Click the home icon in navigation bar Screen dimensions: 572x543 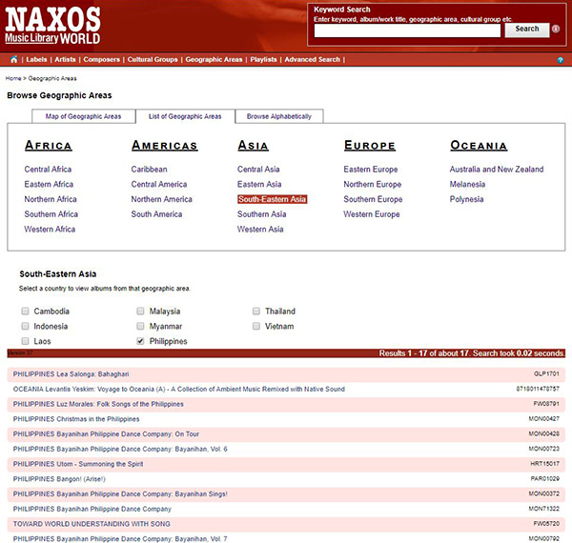(x=13, y=59)
